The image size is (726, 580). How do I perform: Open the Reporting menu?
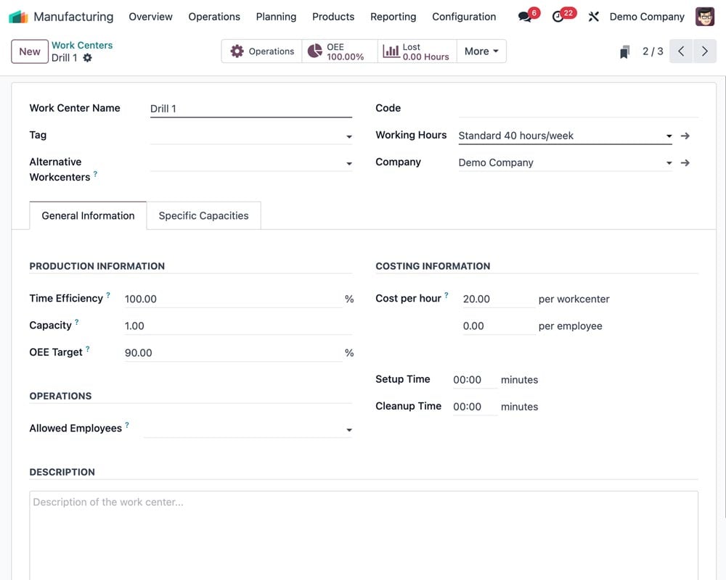click(x=393, y=16)
